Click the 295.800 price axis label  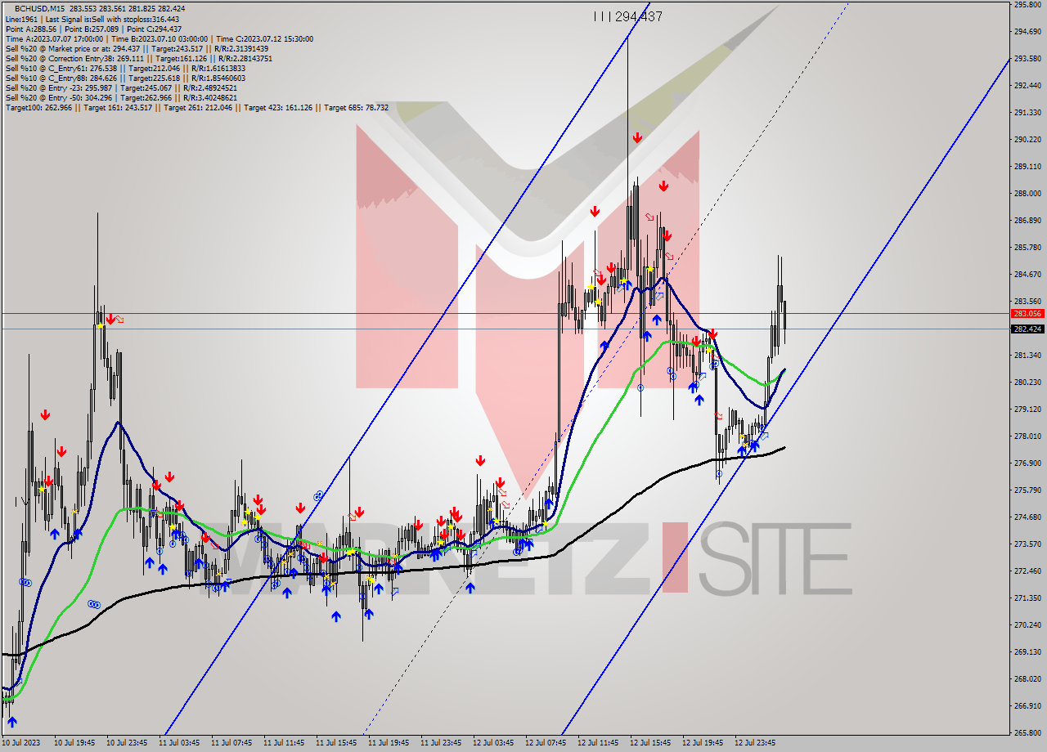pos(1027,5)
